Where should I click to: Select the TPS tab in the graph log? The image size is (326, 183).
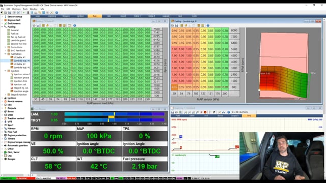point(249,116)
